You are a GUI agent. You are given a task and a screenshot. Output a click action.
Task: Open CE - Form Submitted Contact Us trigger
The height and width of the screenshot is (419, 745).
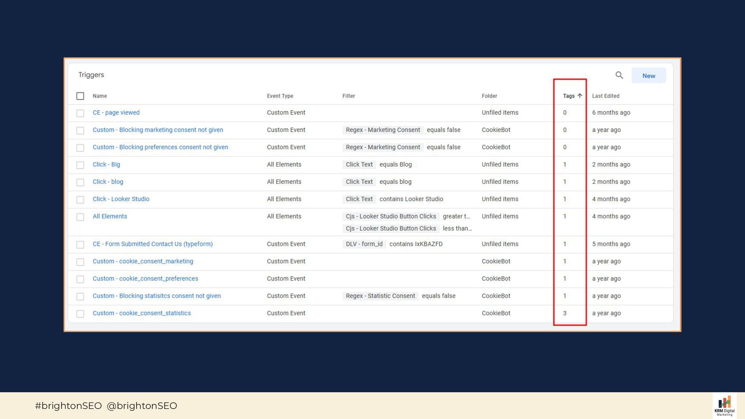point(152,244)
